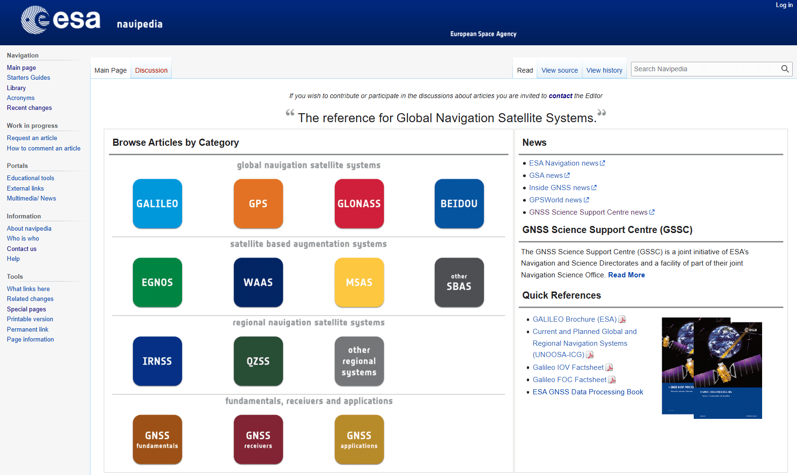Click the Read More link about GSSC

(626, 275)
